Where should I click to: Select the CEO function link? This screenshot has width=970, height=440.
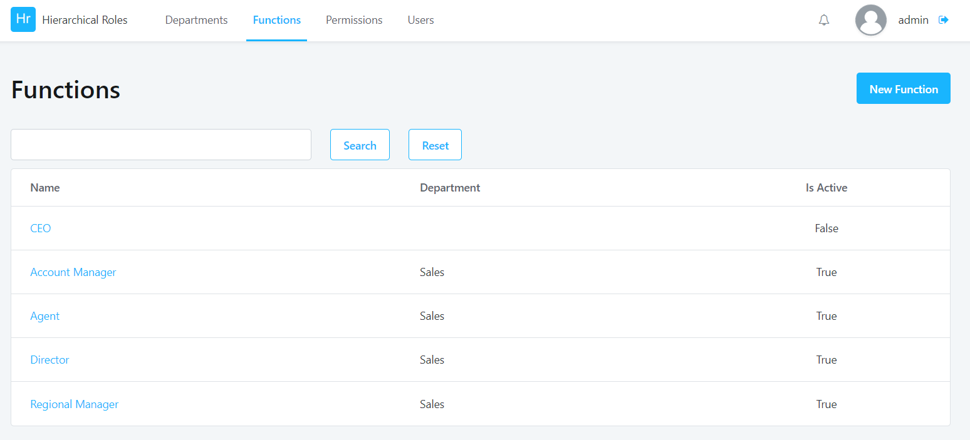pos(40,228)
